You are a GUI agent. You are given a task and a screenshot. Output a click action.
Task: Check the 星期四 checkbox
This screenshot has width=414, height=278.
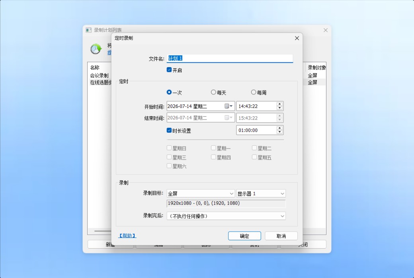[x=213, y=157]
